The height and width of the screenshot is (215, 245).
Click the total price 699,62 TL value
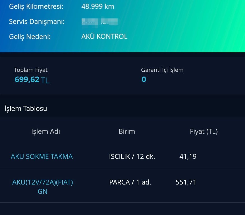click(32, 80)
